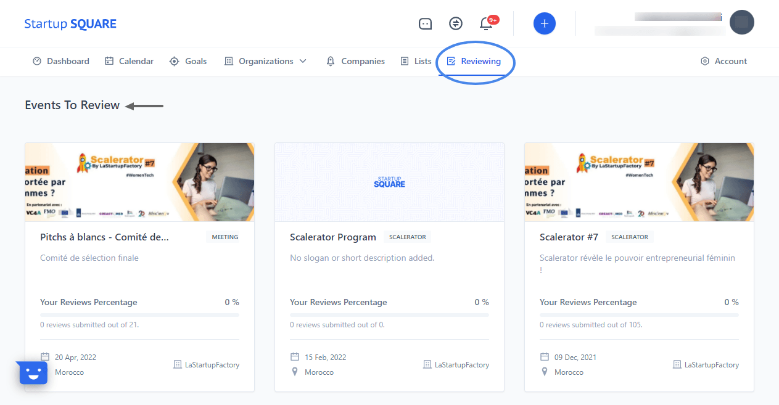
Task: Open the Scalerator Program event title
Action: [332, 237]
